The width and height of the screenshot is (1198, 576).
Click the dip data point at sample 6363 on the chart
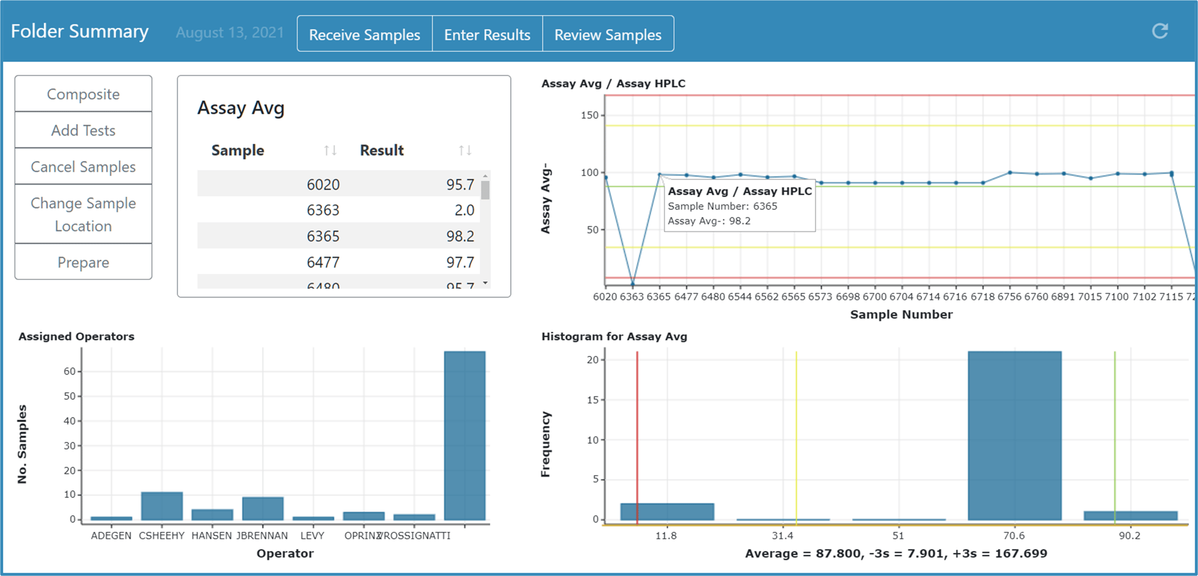631,282
